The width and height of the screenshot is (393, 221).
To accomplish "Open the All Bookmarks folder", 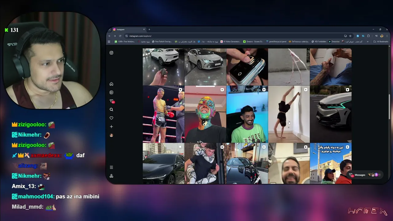I will click(381, 41).
